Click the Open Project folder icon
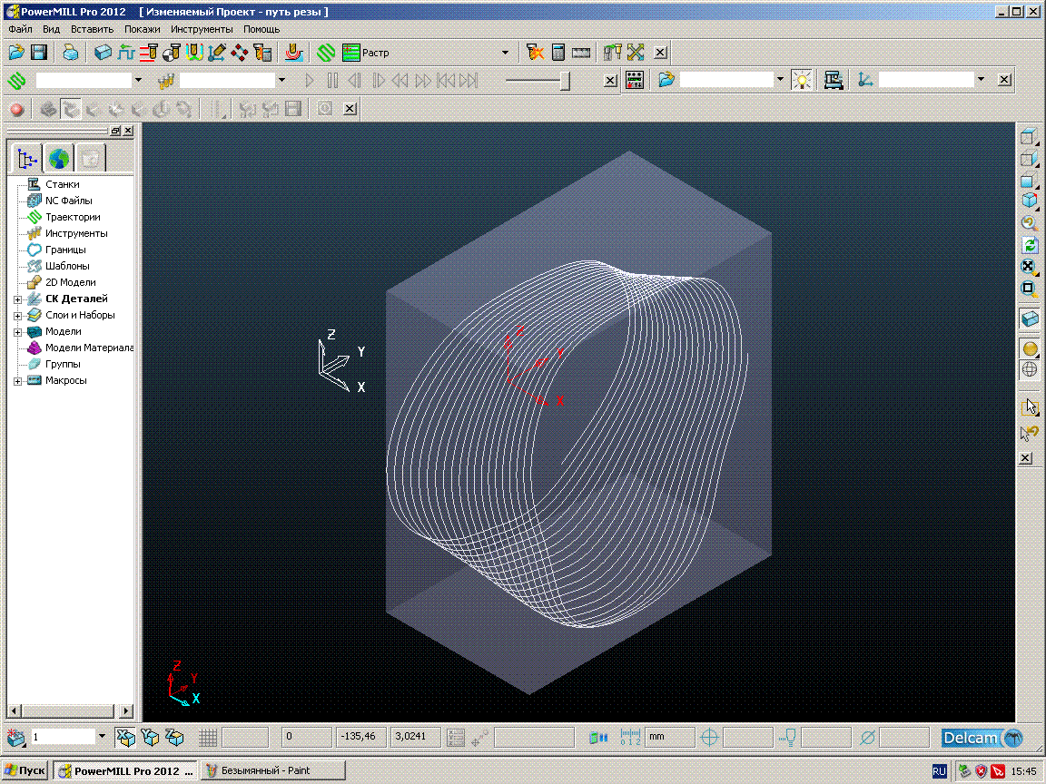This screenshot has width=1046, height=784. tap(17, 53)
